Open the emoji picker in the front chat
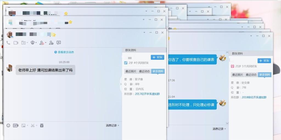Screen dimensions: 281x140 [8, 125]
